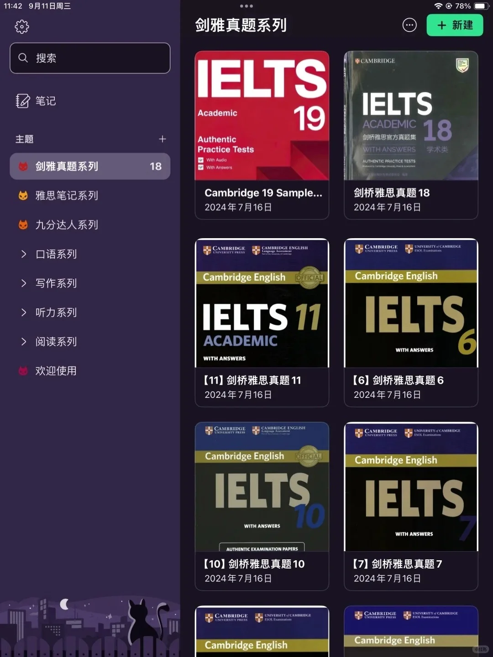Click yellow cat icon beside 雅思笔记系列
This screenshot has height=657, width=493.
point(23,196)
